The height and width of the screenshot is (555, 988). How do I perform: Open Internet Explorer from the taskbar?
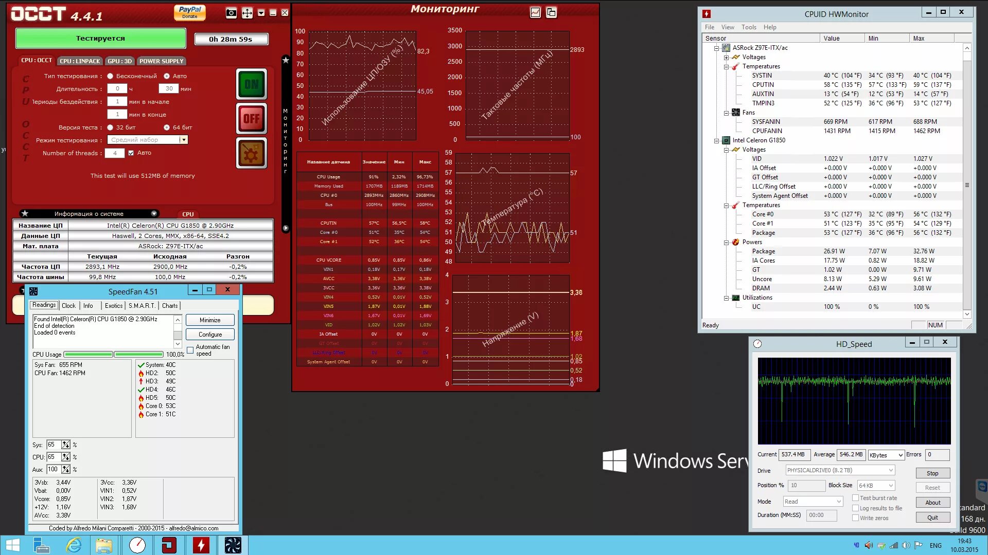74,545
